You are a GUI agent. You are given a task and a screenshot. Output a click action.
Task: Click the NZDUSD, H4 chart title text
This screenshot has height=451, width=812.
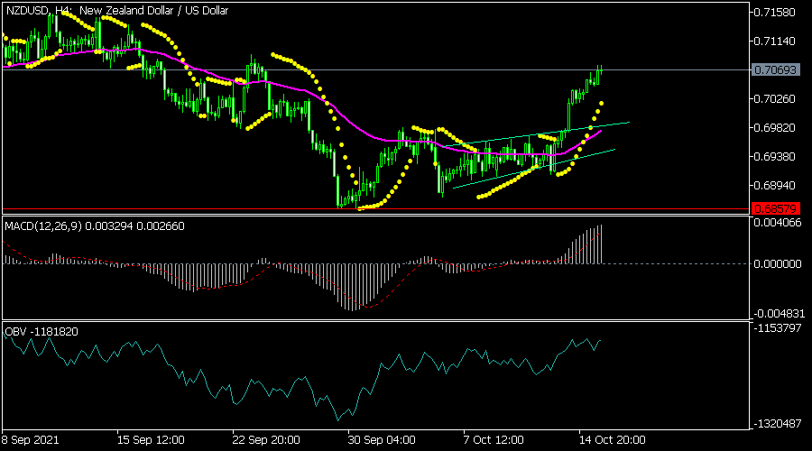[117, 11]
